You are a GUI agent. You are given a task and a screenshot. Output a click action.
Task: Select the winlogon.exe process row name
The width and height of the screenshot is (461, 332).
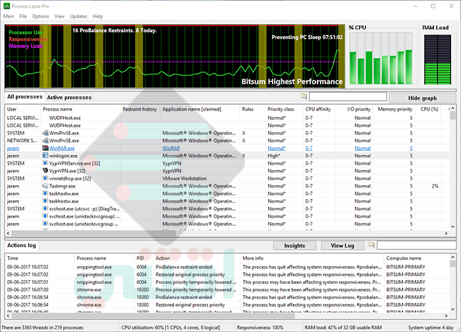pos(63,155)
